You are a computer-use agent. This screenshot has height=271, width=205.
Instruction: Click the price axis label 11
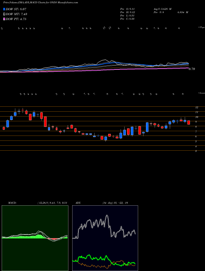[196, 113]
